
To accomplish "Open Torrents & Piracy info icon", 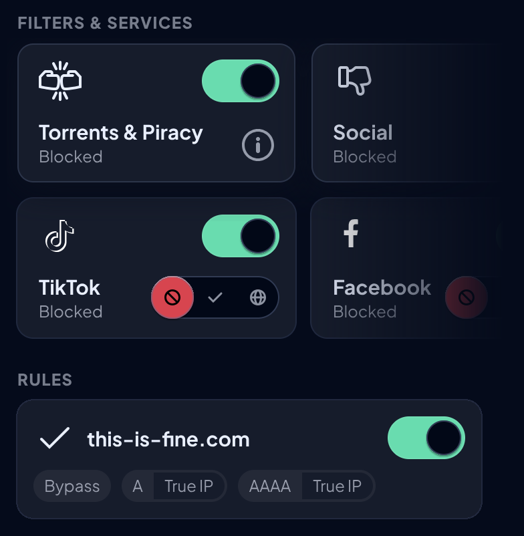I will (x=258, y=144).
